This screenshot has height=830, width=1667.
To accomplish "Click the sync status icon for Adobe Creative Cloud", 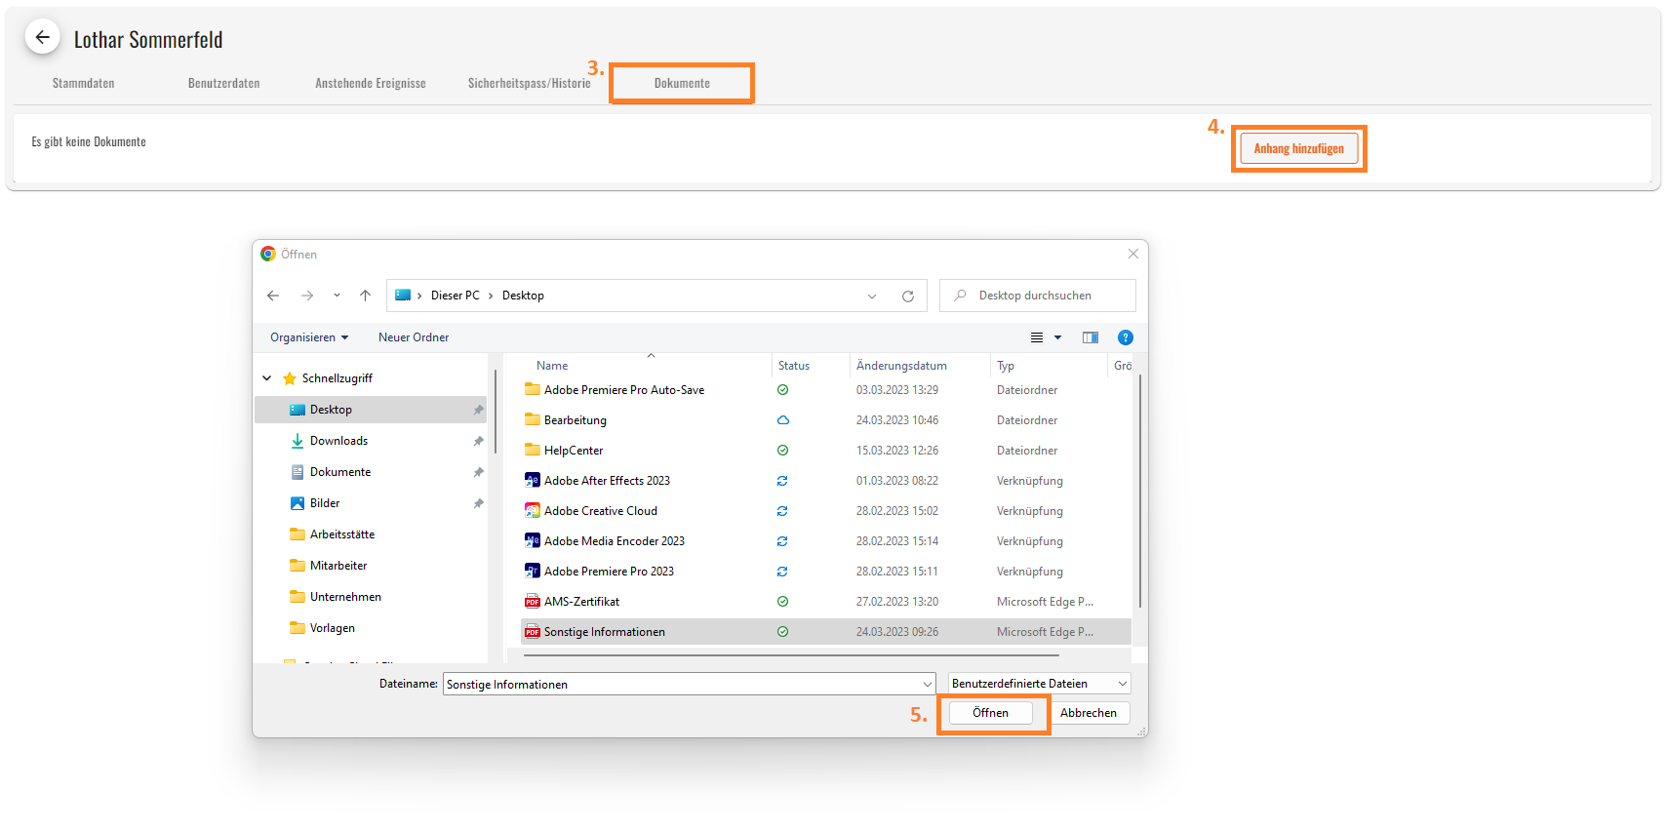I will (782, 511).
